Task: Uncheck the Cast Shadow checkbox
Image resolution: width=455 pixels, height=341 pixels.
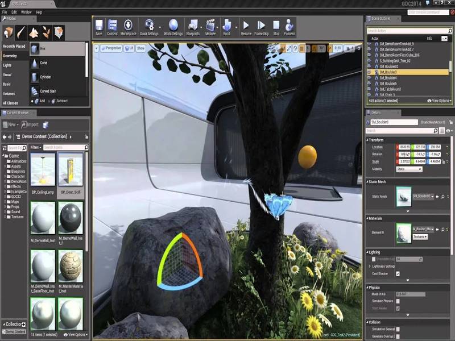Action: click(x=398, y=273)
